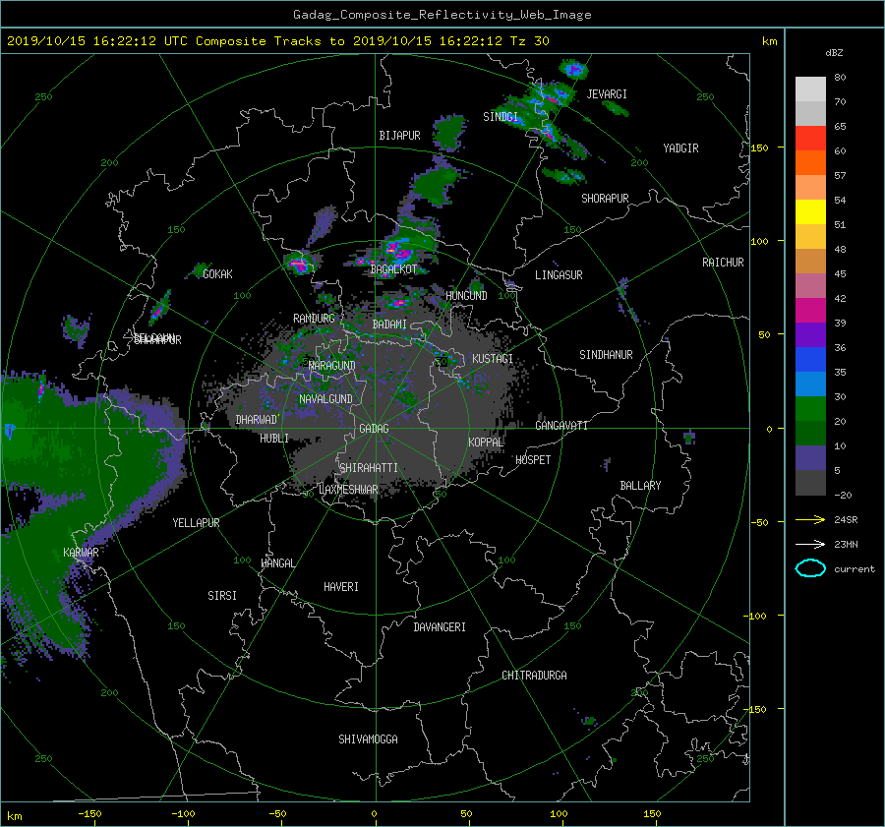Click the SIRSI city label
The width and height of the screenshot is (885, 827).
[x=222, y=596]
